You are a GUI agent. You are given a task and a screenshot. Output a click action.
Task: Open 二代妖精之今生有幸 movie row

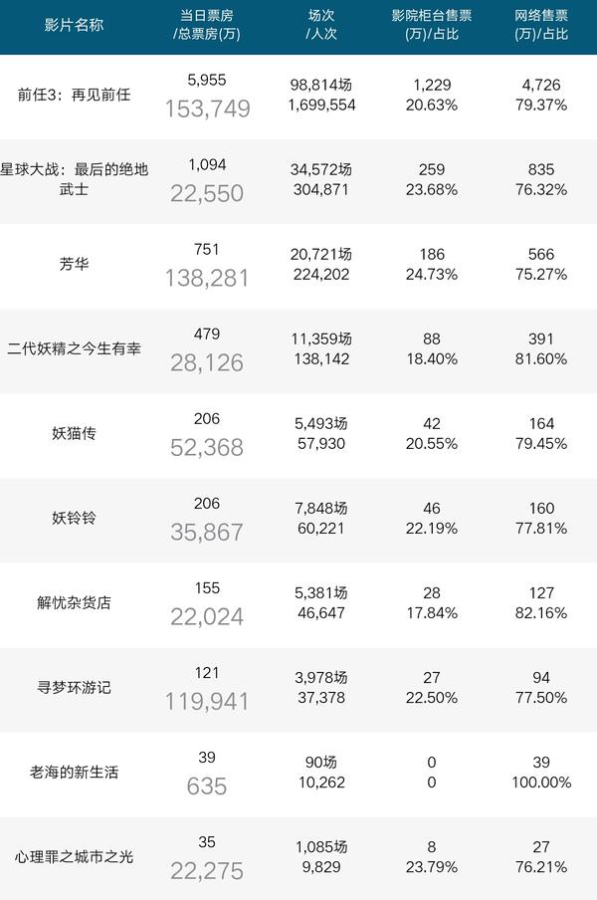click(74, 349)
